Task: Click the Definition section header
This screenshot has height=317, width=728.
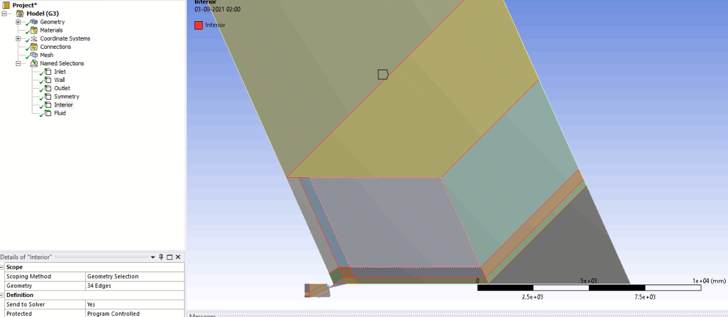Action: (94, 295)
